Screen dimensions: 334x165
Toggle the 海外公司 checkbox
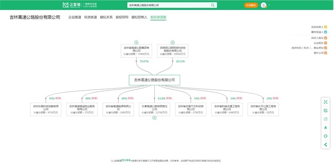326,53
